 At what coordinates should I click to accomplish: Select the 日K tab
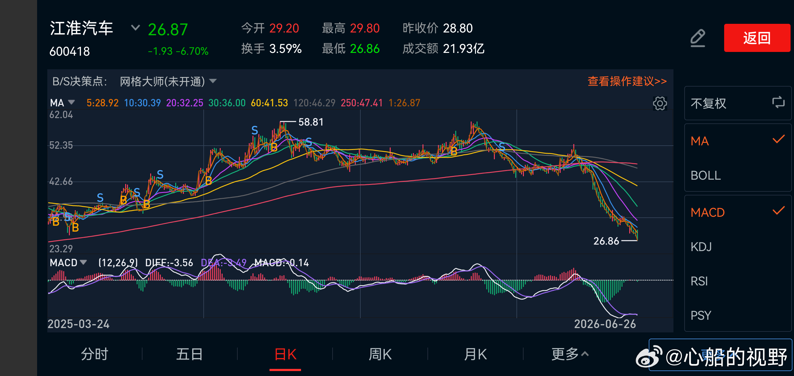click(x=285, y=354)
